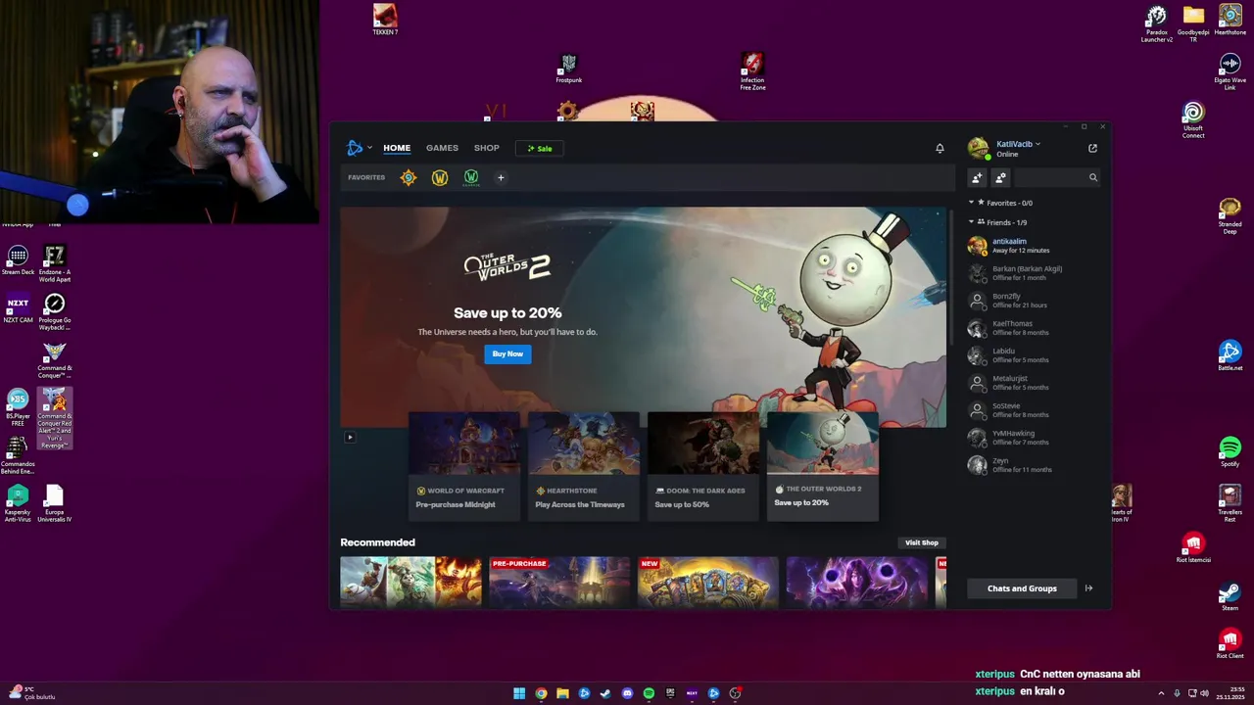Open the green Sale button
Screen dimensions: 1254x705
pos(540,149)
